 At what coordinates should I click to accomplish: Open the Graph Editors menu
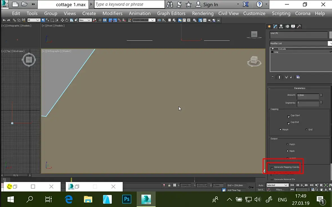pos(171,13)
